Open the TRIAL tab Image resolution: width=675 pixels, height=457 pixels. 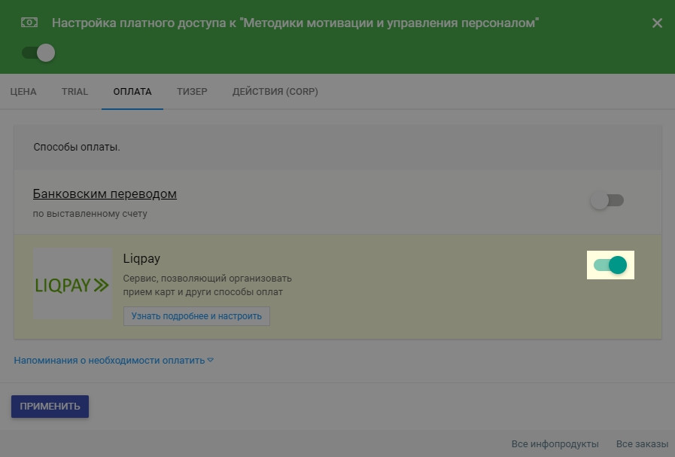click(x=74, y=92)
